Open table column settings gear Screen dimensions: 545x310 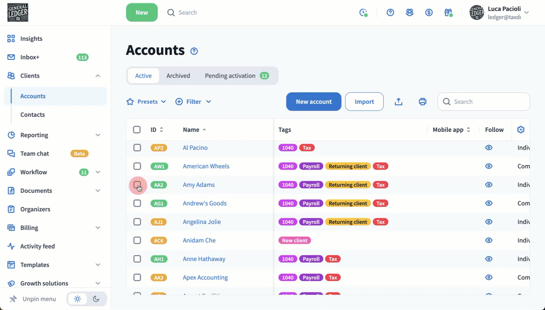(x=521, y=129)
